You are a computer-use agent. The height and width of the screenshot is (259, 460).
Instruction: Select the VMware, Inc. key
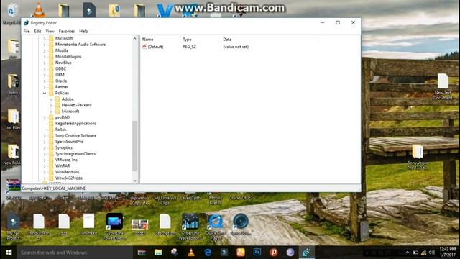coord(67,160)
